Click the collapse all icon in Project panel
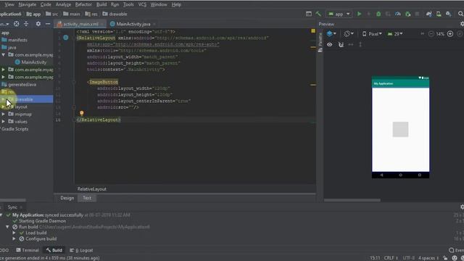 click(x=26, y=24)
